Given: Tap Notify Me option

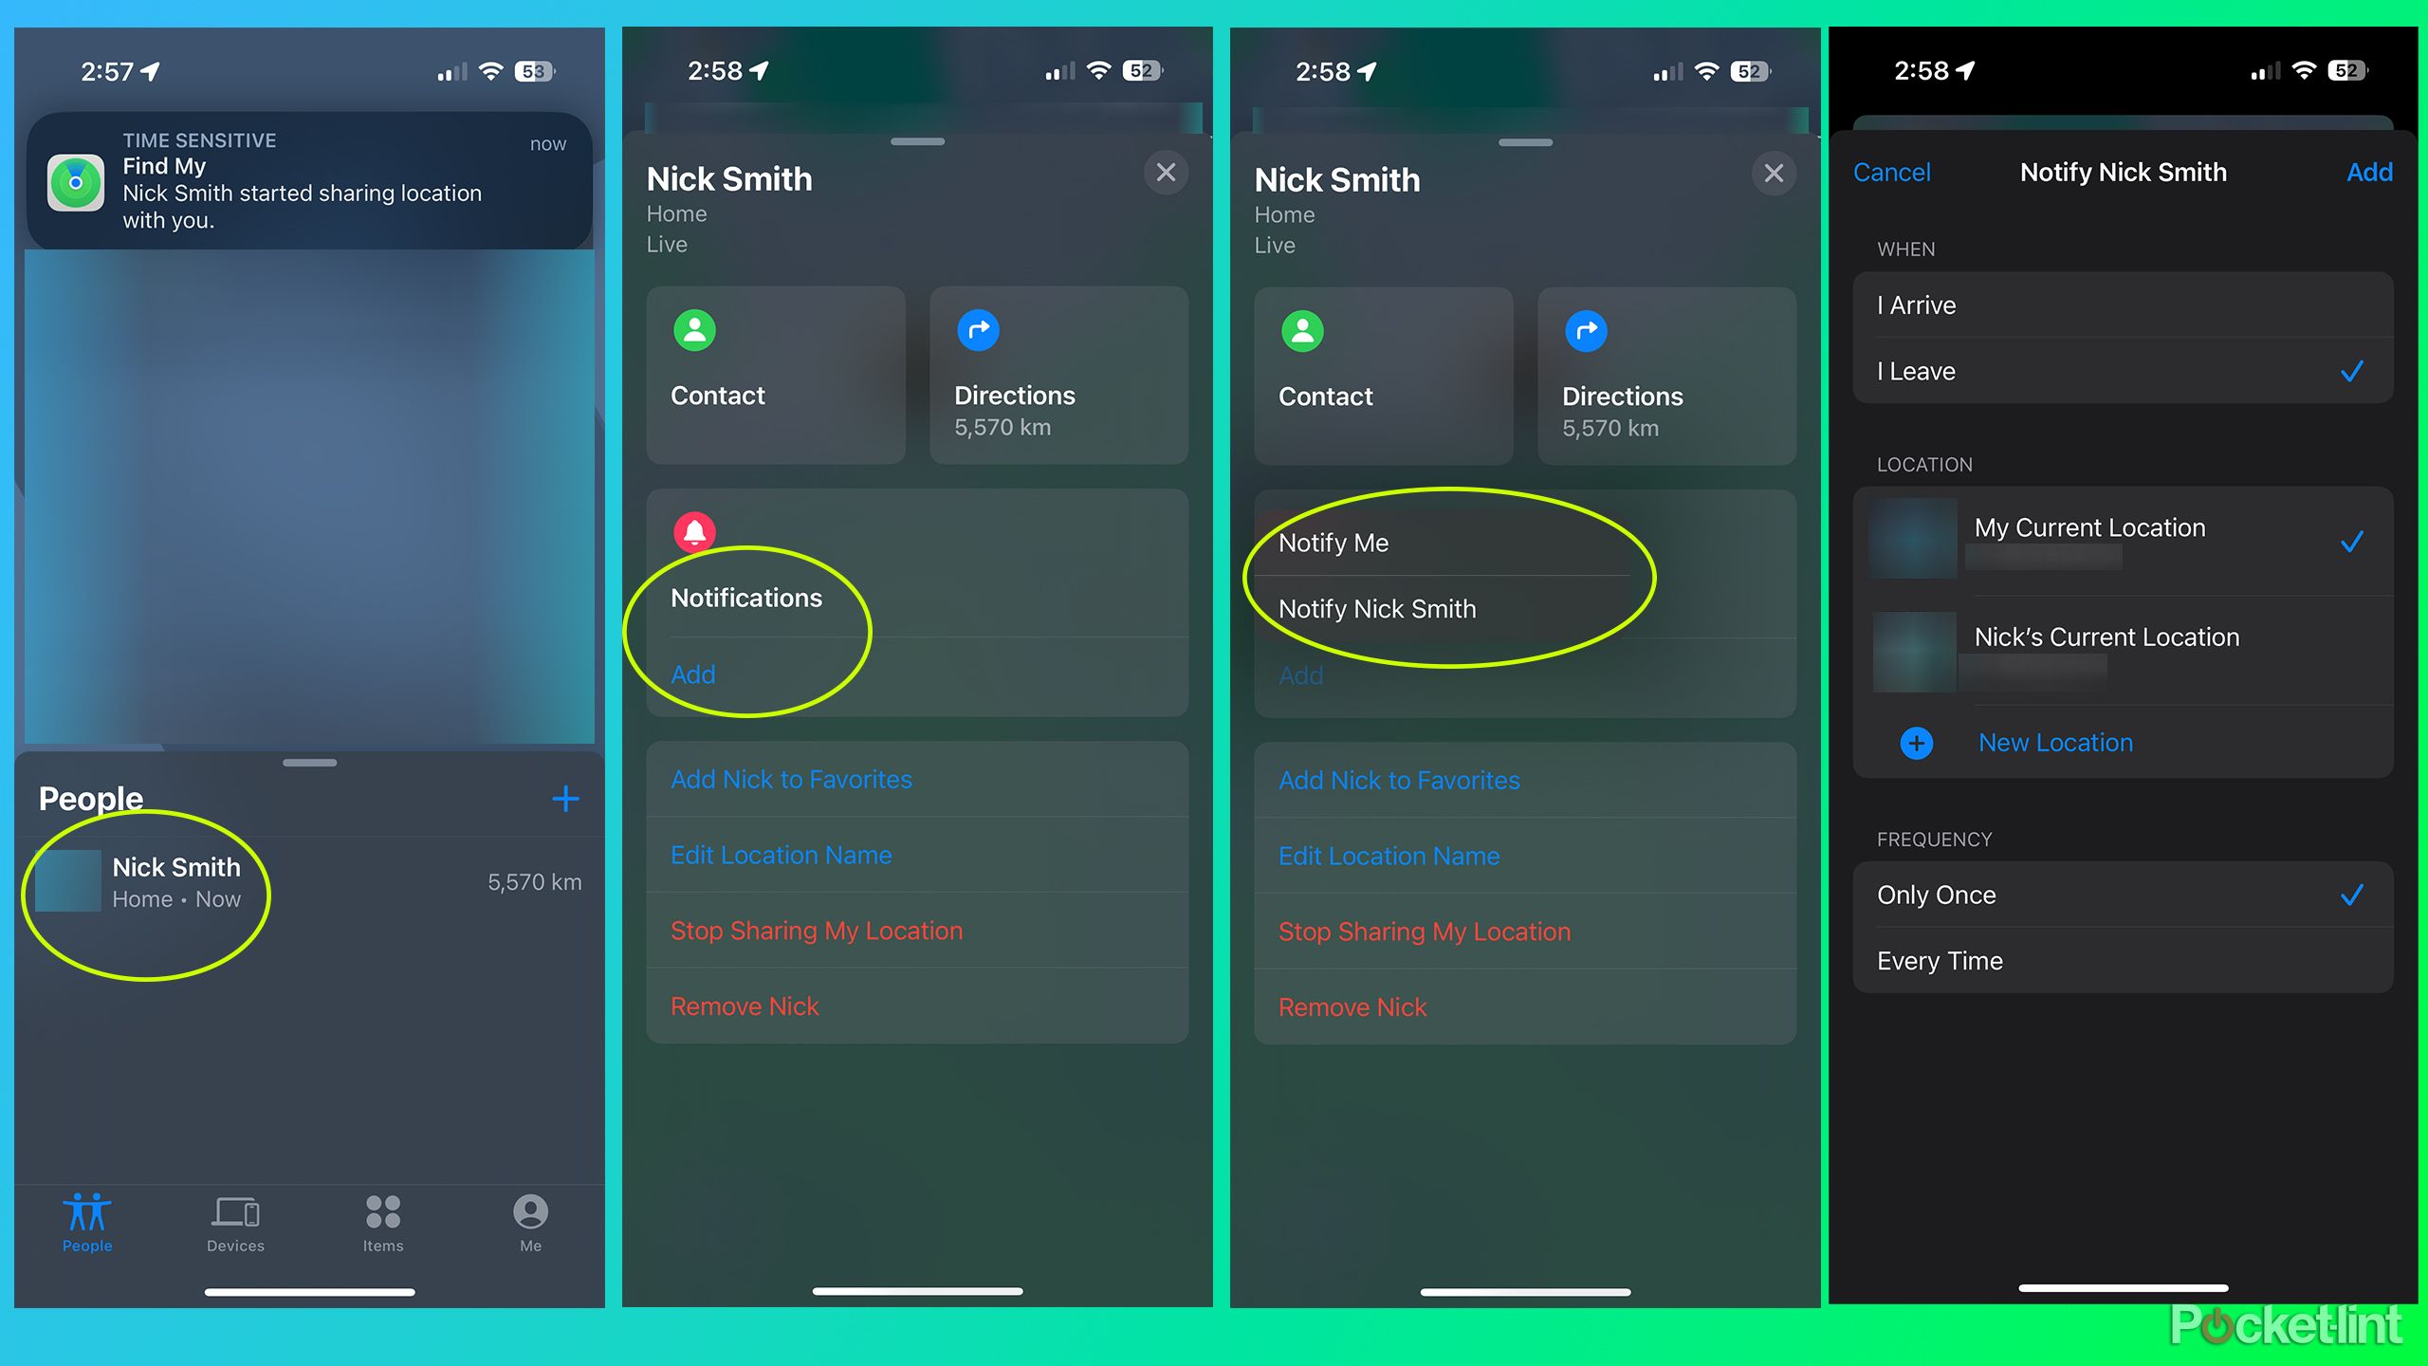Looking at the screenshot, I should 1334,542.
